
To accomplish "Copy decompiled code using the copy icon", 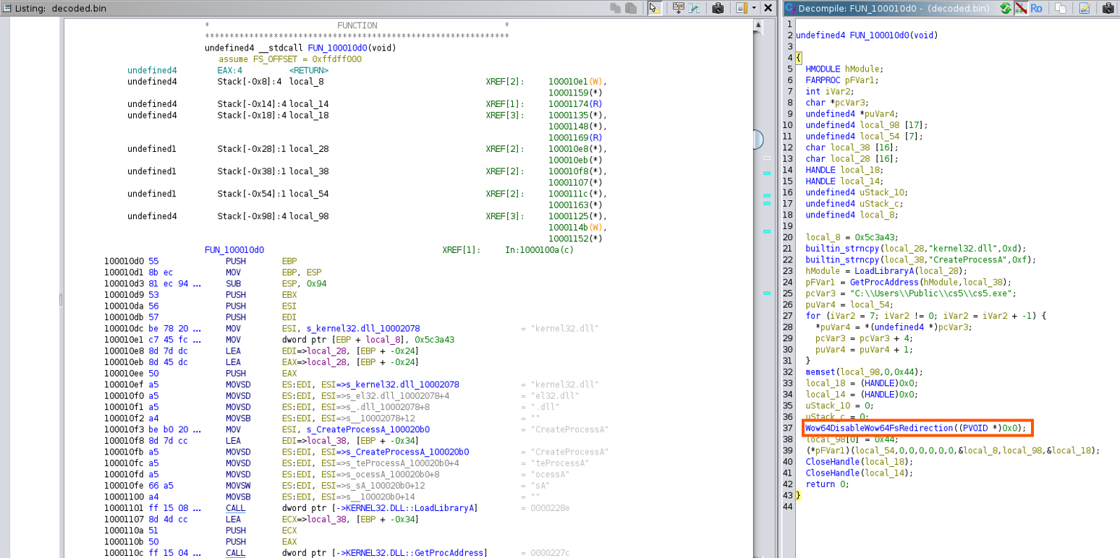I will tap(1060, 8).
